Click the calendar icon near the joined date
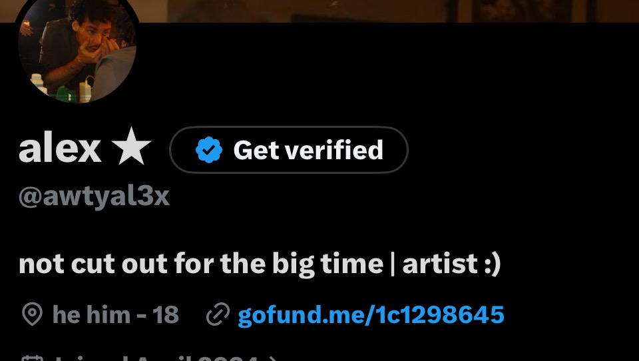The width and height of the screenshot is (639, 361). coord(32,358)
